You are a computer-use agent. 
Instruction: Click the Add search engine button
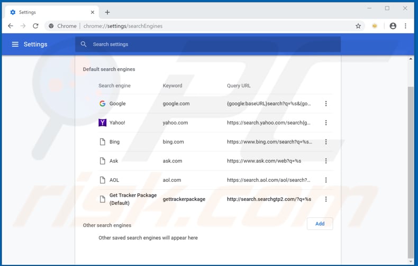tap(320, 224)
